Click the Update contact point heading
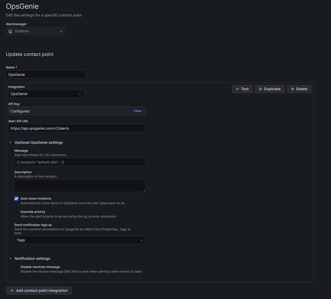Viewport: 331px width, 299px height. [29, 54]
